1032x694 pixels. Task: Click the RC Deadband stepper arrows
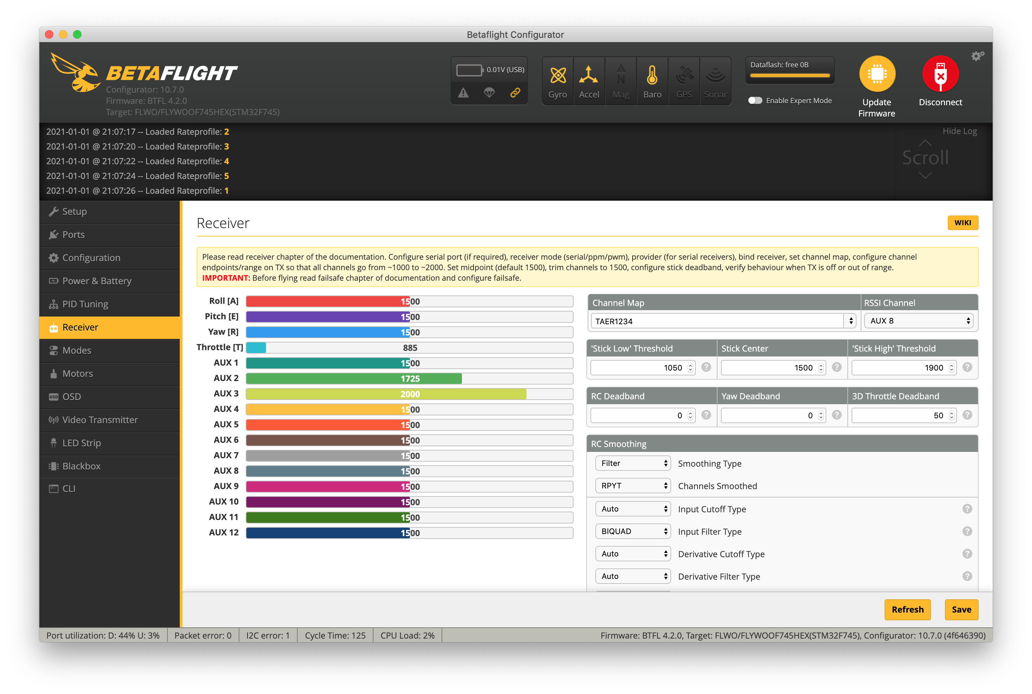pyautogui.click(x=690, y=415)
